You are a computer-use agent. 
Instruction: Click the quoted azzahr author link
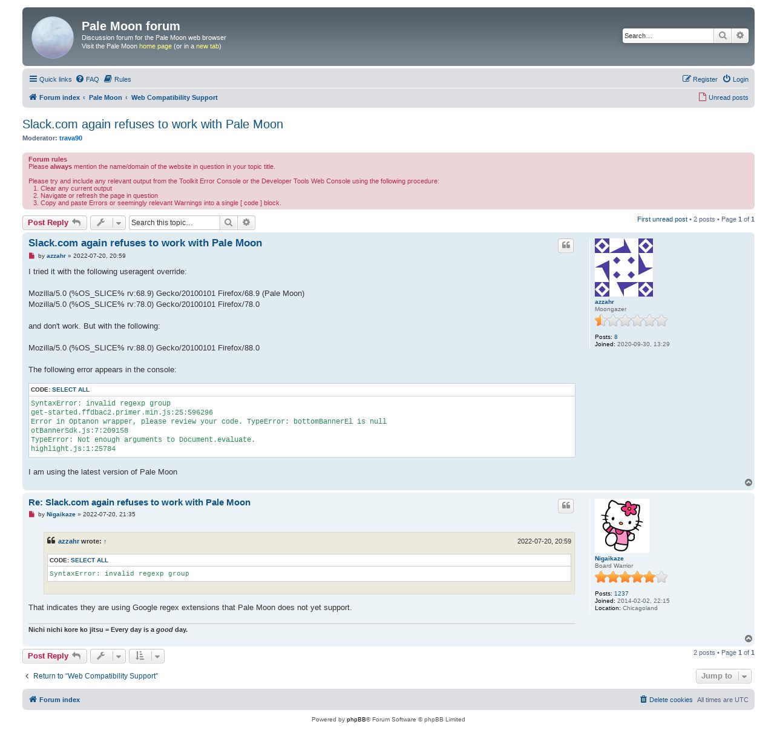(68, 541)
